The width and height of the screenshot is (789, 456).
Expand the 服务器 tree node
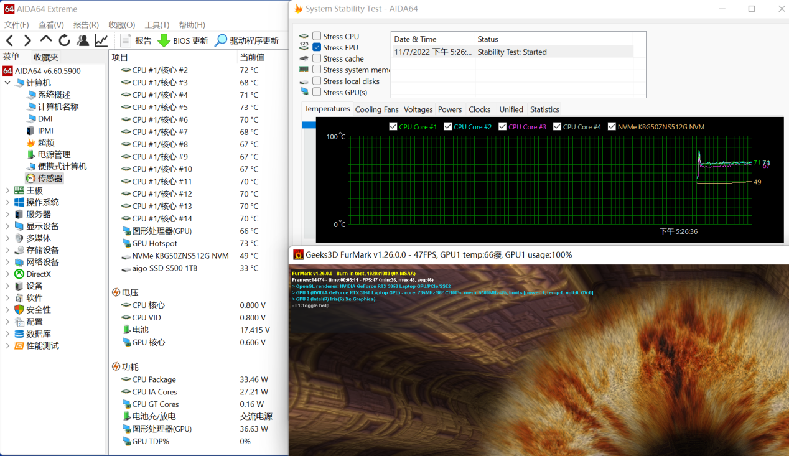point(7,214)
